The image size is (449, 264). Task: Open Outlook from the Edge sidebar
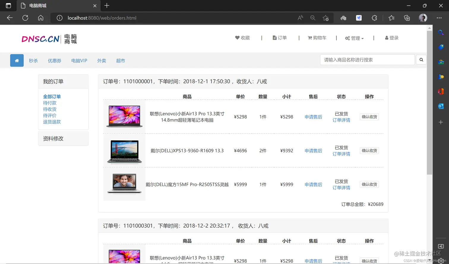[x=441, y=106]
